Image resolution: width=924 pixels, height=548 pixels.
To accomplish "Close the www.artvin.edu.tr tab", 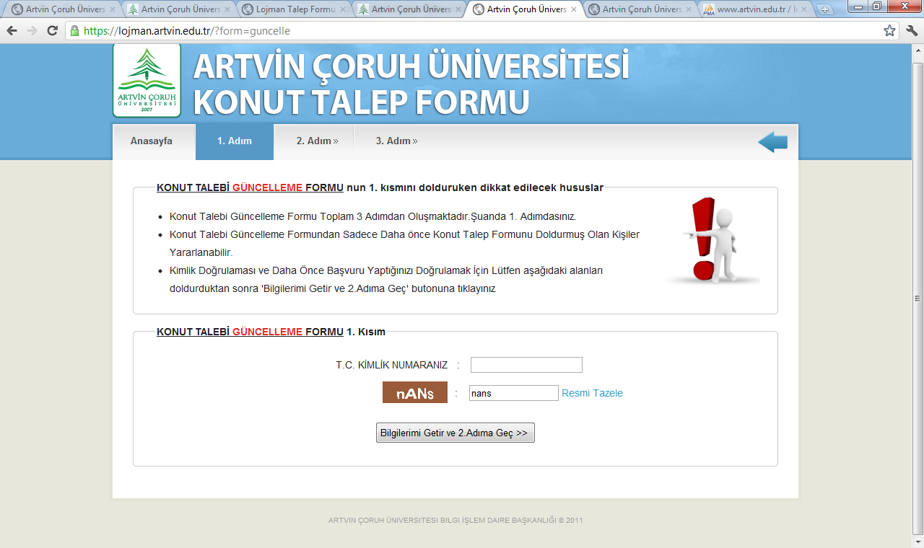I will pos(804,10).
